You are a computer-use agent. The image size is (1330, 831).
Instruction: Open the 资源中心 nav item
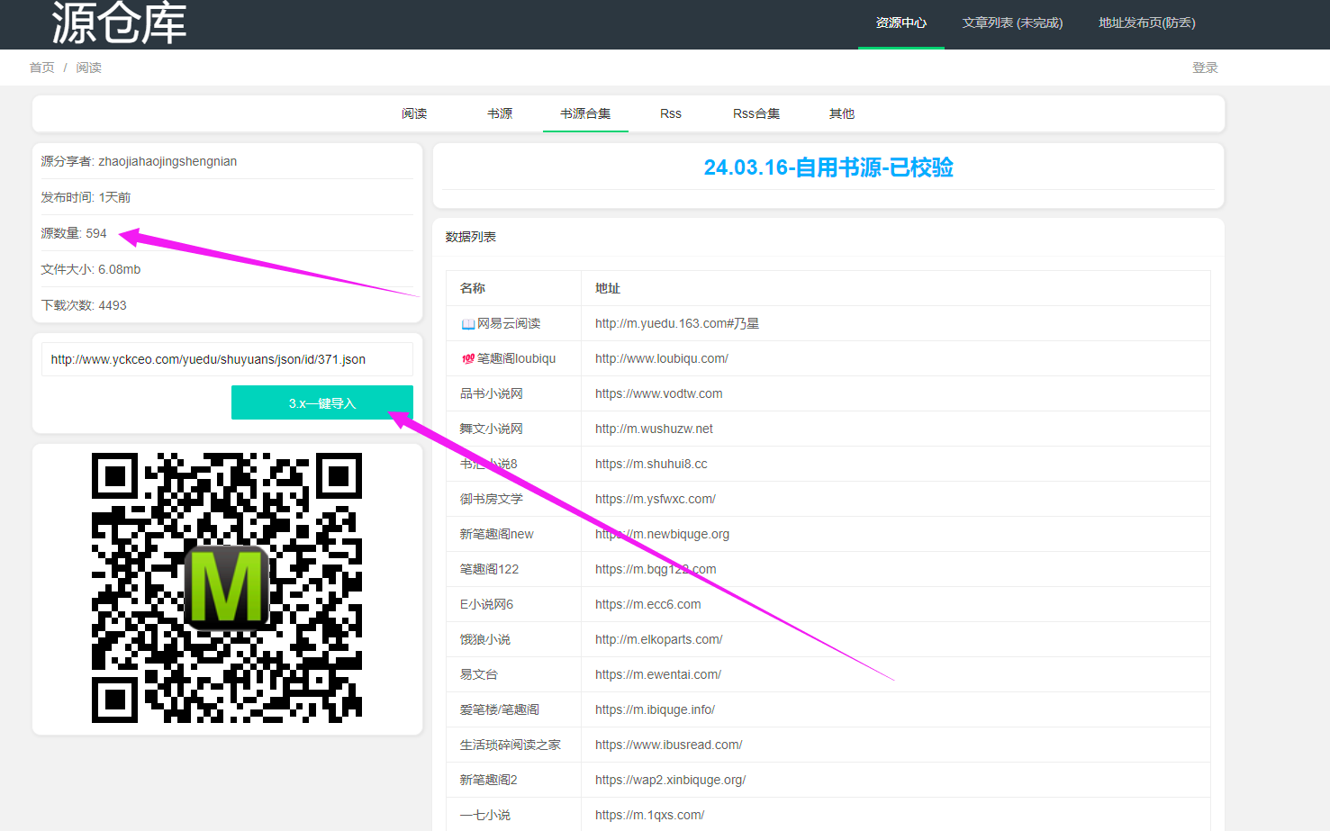click(900, 23)
